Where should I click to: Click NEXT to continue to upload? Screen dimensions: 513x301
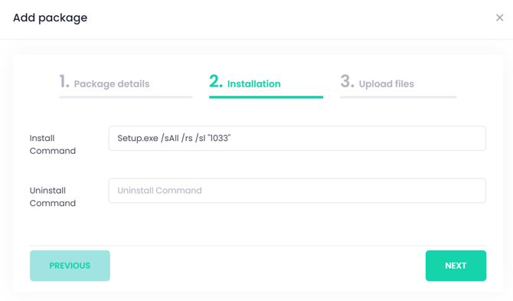pyautogui.click(x=456, y=266)
